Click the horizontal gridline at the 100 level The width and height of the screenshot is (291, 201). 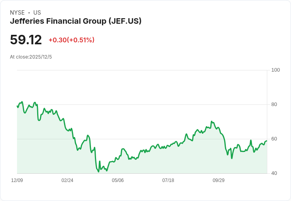click(x=142, y=70)
